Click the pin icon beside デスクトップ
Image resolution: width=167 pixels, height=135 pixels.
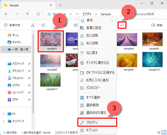29,64
